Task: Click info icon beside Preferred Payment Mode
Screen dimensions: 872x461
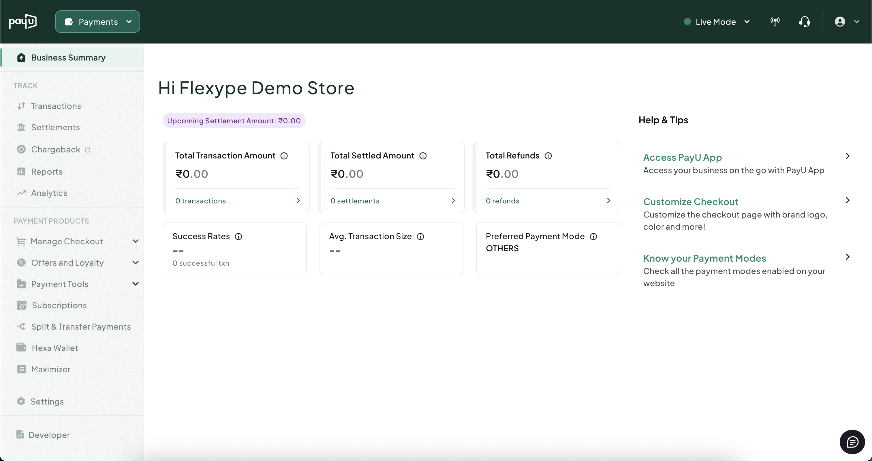Action: point(593,237)
